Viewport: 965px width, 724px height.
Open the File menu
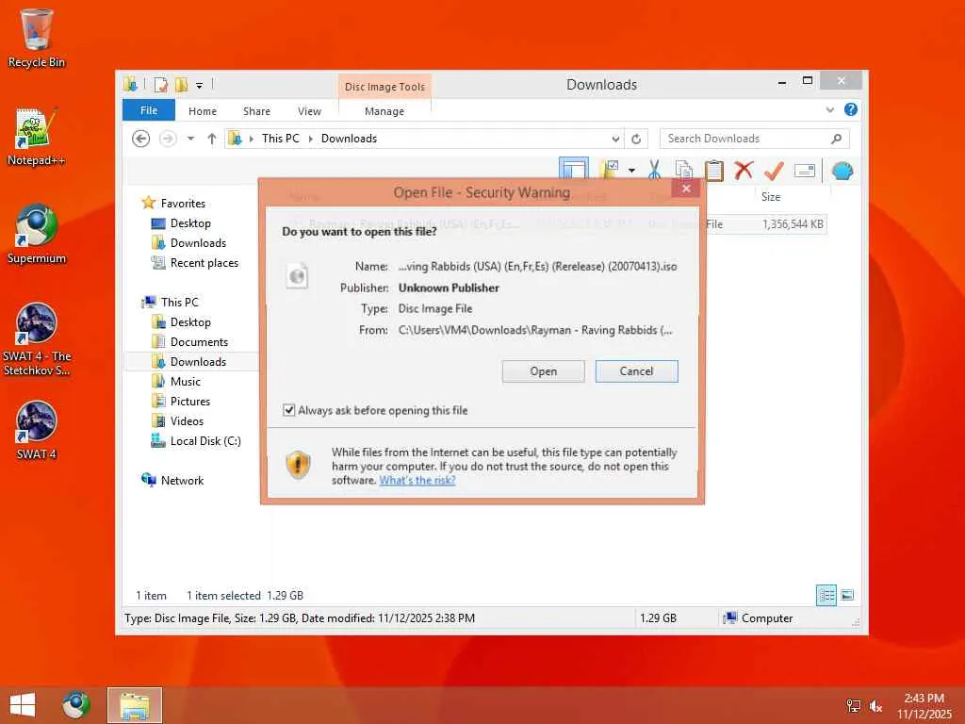149,110
